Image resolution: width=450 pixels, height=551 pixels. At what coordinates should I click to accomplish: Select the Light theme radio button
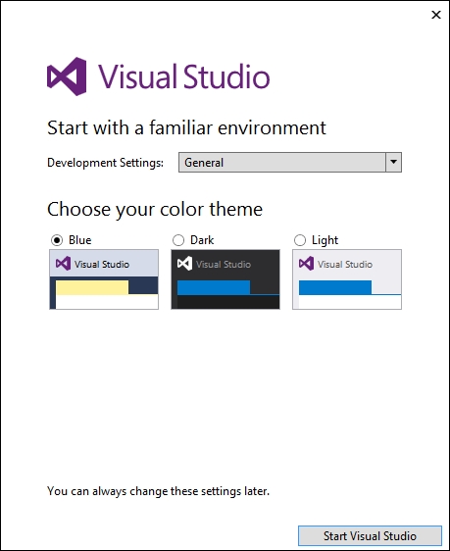coord(300,240)
